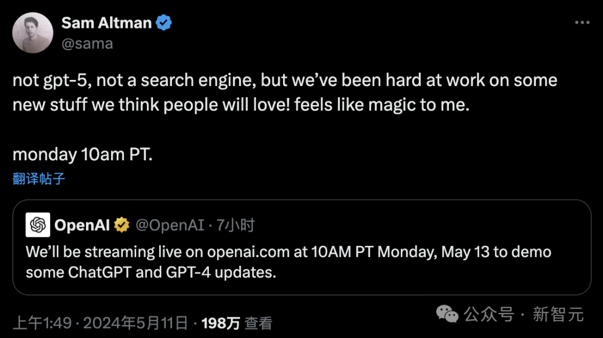Click the 7小时 timestamp on the quoted post
Image resolution: width=603 pixels, height=338 pixels.
235,225
